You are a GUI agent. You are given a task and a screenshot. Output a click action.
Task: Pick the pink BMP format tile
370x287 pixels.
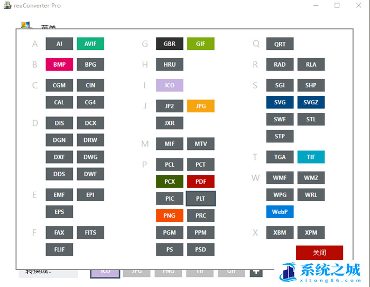coord(59,65)
